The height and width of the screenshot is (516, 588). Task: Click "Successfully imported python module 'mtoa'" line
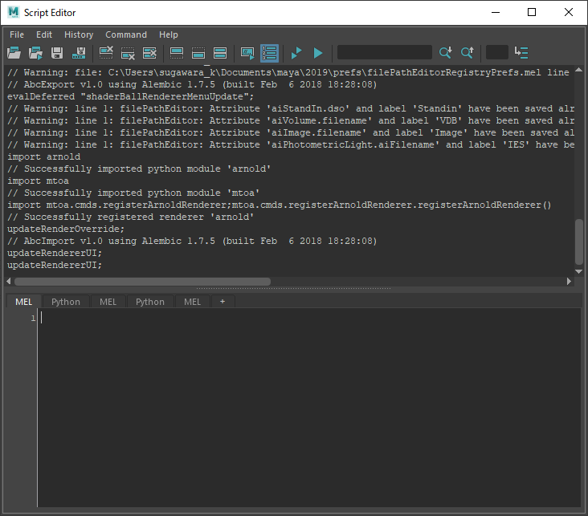coord(133,193)
